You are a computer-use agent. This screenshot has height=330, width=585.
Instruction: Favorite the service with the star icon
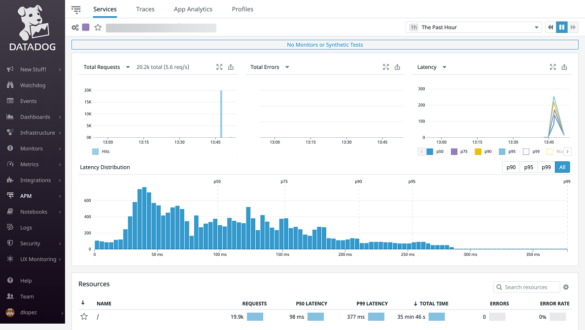point(98,27)
